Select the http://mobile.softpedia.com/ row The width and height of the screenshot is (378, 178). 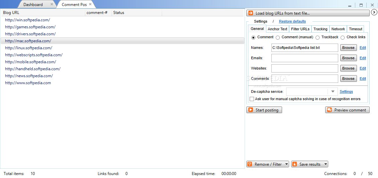click(122, 62)
